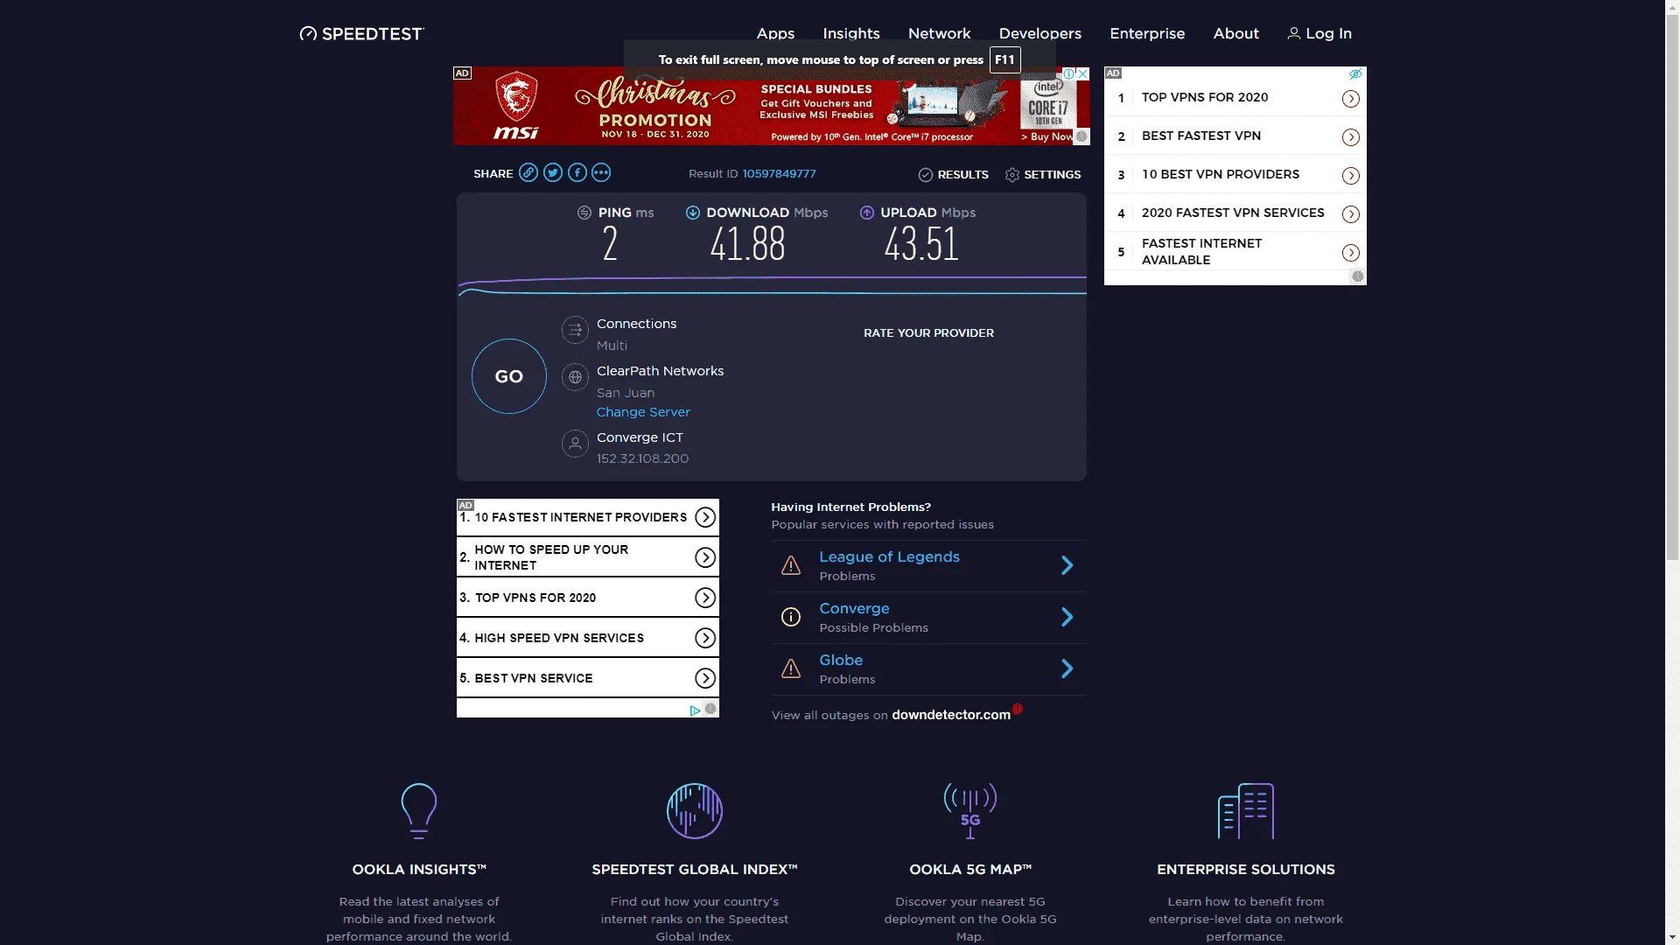Click the Converge outage link

pyautogui.click(x=854, y=608)
